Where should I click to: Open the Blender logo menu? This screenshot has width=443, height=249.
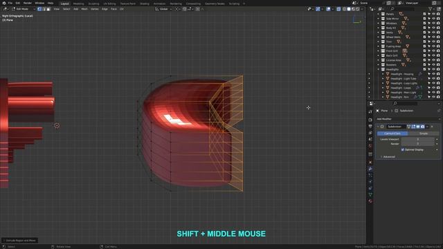[4, 3]
